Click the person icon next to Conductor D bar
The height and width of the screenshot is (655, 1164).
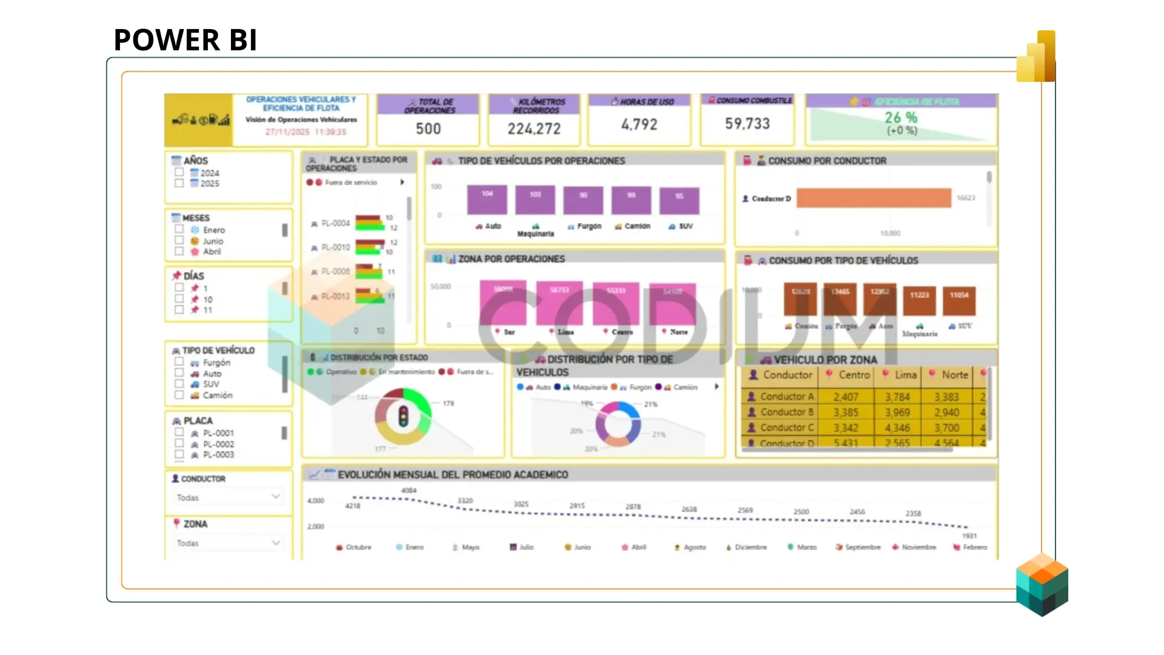(746, 198)
